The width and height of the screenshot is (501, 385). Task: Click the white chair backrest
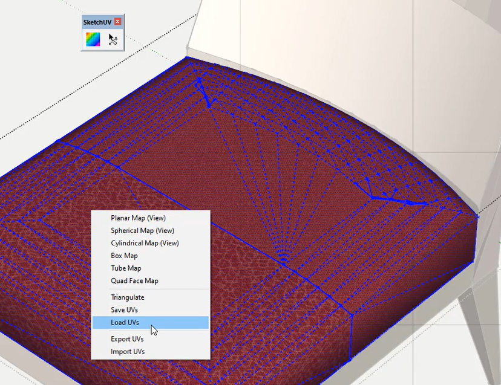(x=339, y=36)
